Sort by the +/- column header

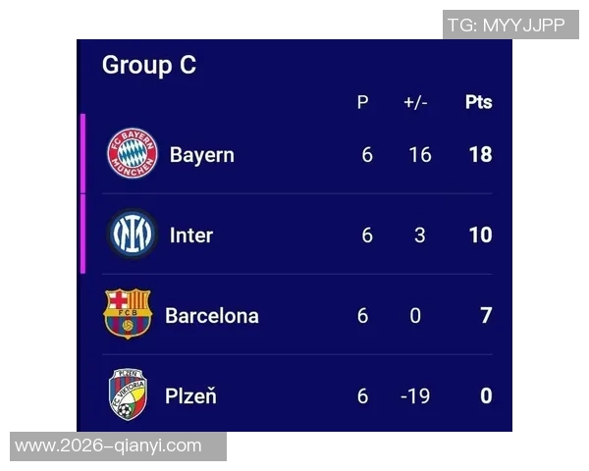[415, 102]
